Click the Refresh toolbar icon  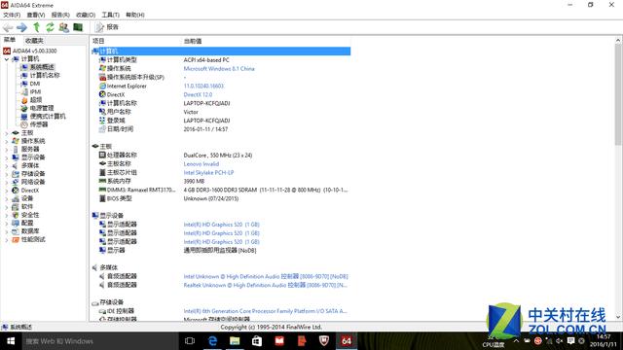[x=50, y=27]
